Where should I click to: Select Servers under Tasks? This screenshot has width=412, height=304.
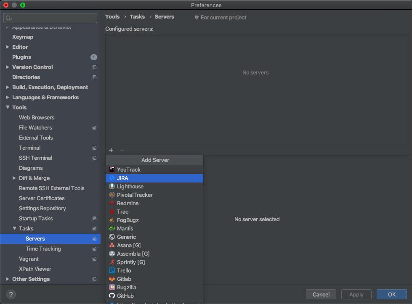(x=50, y=239)
